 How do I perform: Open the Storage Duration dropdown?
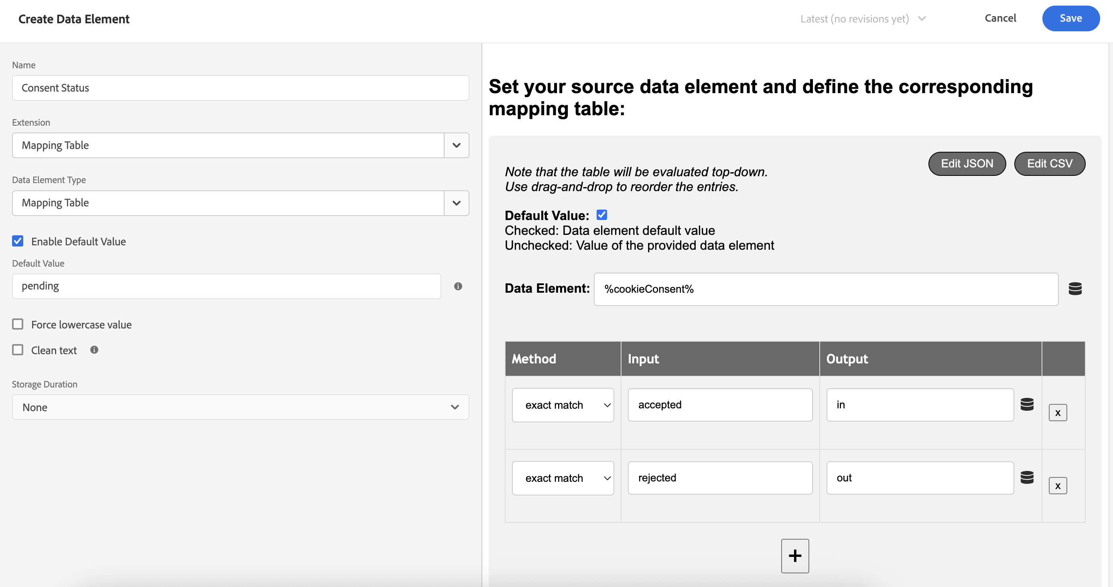241,407
